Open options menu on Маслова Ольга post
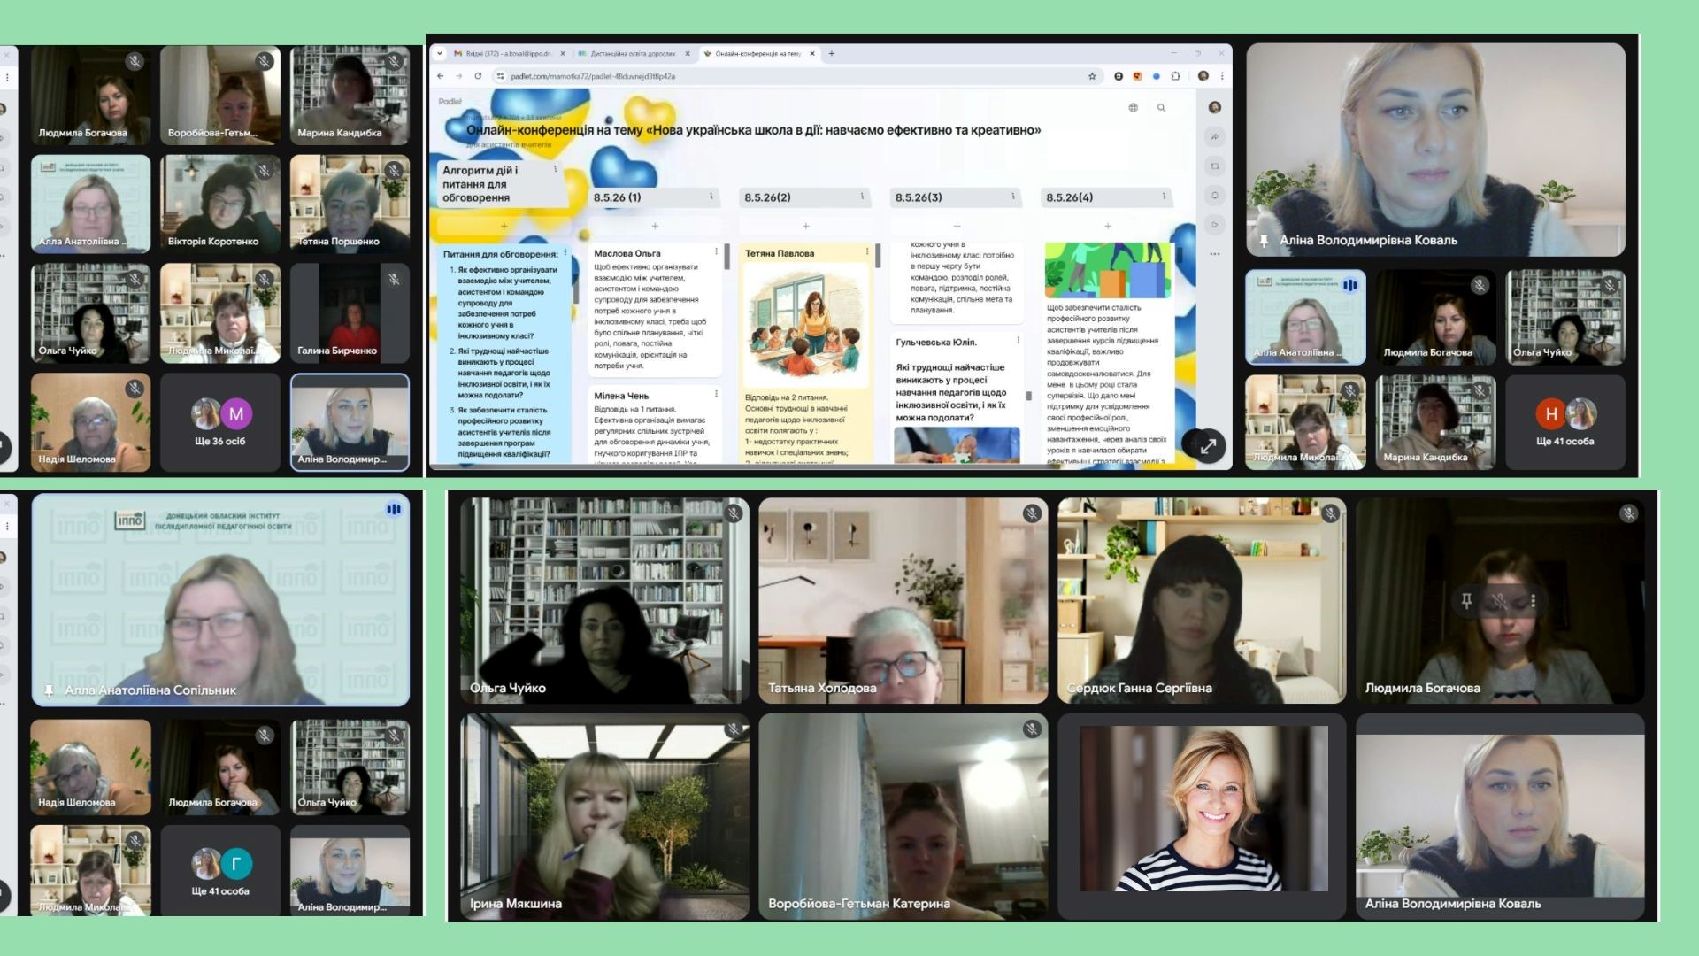Screen dimensions: 1699x956 716,253
